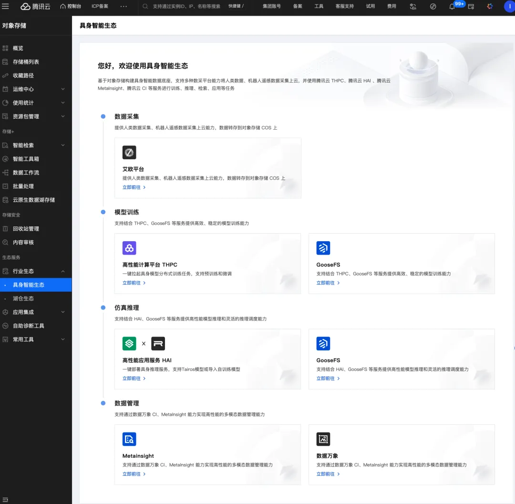The image size is (515, 504).
Task: Open the hamburger menu in the top bar
Action: point(5,6)
